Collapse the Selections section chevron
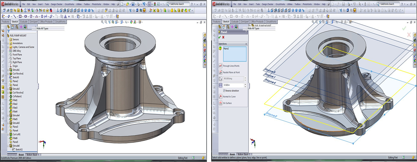417x162 pixels. click(x=246, y=44)
